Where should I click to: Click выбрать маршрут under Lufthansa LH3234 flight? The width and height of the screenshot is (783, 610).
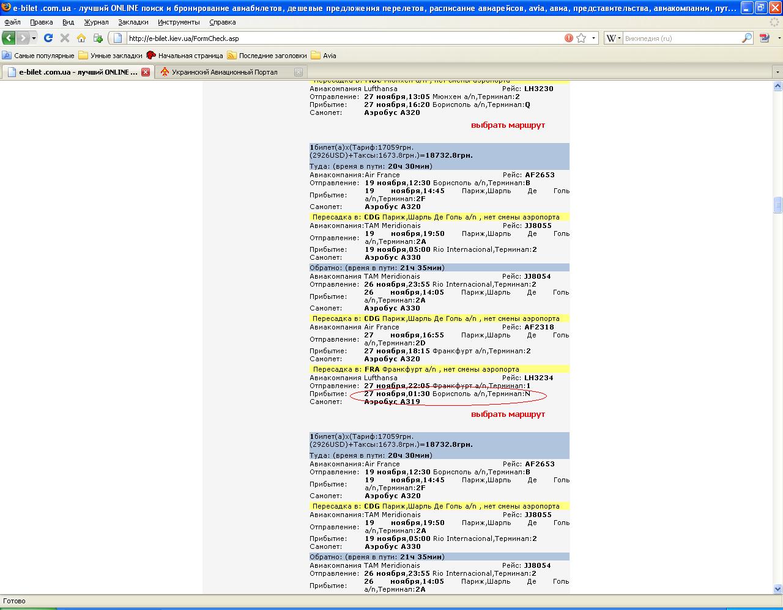[x=508, y=414]
